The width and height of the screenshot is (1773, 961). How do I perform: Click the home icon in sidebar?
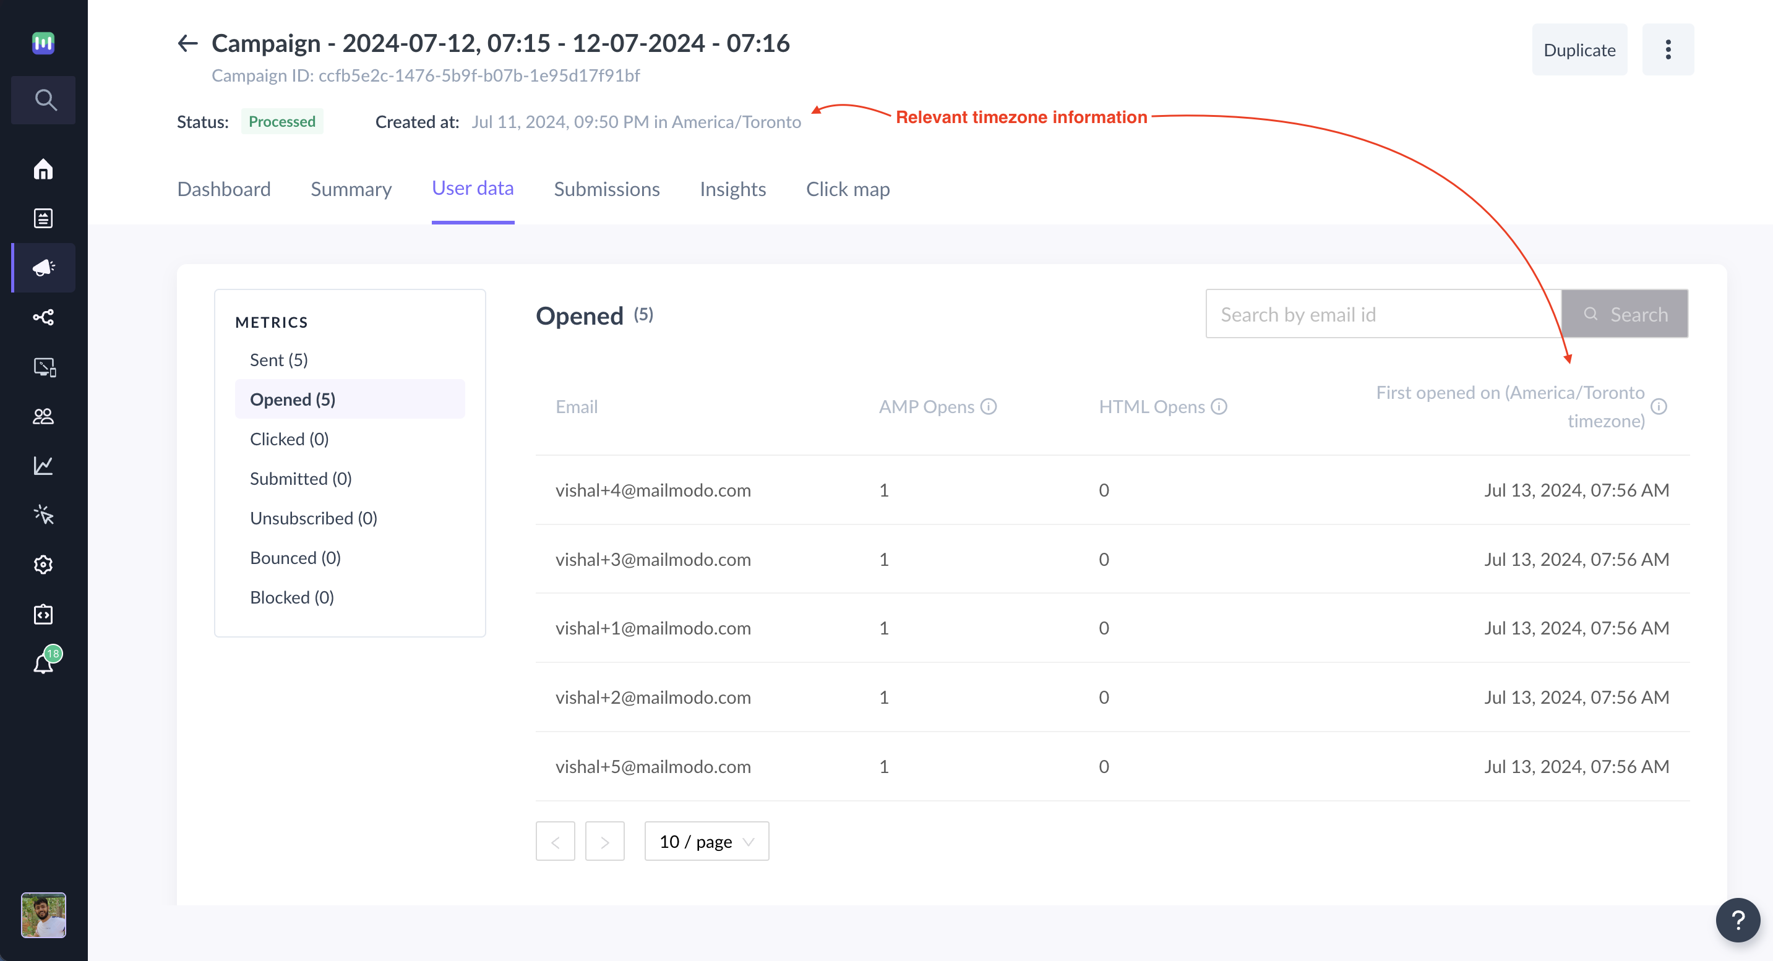[44, 169]
